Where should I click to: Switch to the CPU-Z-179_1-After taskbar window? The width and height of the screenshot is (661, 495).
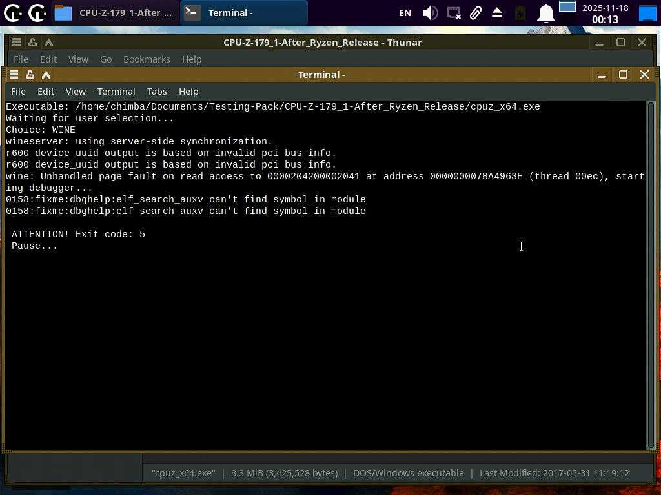pyautogui.click(x=115, y=13)
